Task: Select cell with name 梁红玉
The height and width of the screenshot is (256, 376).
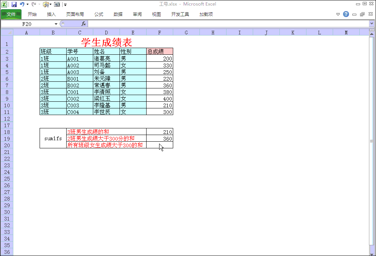Action: [x=106, y=98]
